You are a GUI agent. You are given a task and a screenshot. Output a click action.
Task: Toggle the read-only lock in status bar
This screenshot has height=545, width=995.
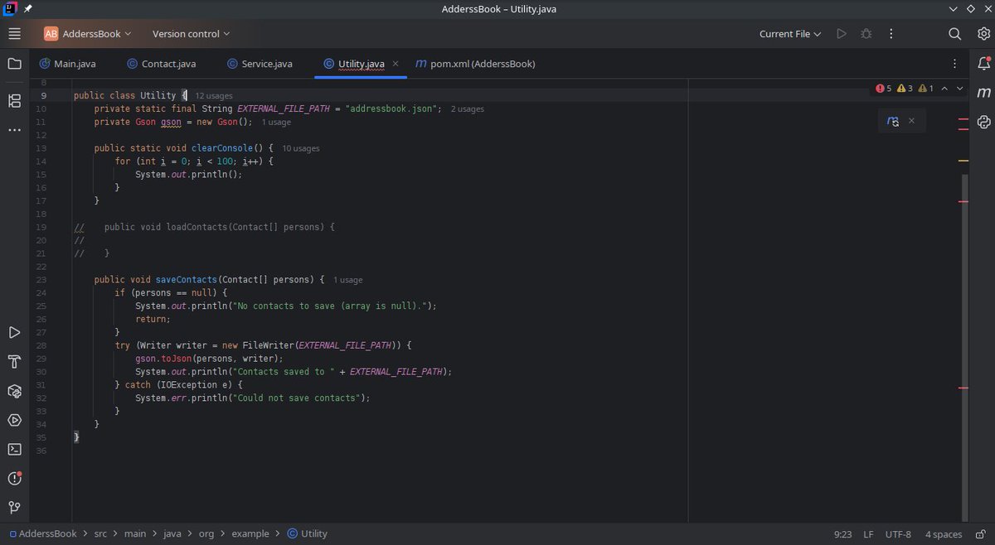click(979, 534)
